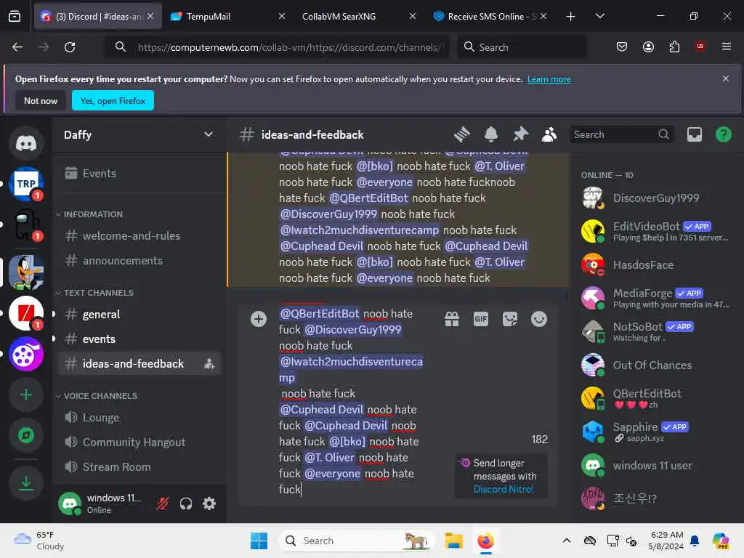Click the Discord Nitro! link

503,489
